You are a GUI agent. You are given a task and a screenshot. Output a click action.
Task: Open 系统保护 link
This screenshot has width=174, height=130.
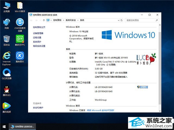click(37, 42)
